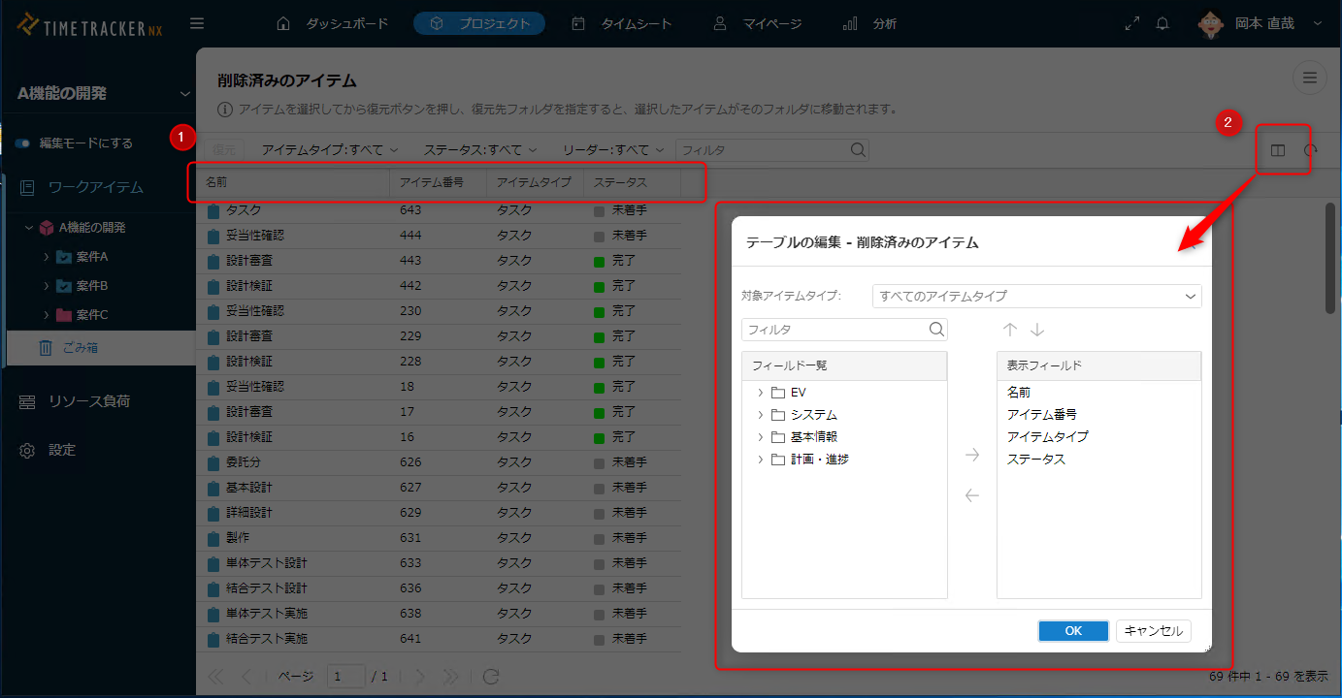This screenshot has height=698, width=1342.
Task: Click the magnifier in the dialog filter
Action: tap(936, 330)
